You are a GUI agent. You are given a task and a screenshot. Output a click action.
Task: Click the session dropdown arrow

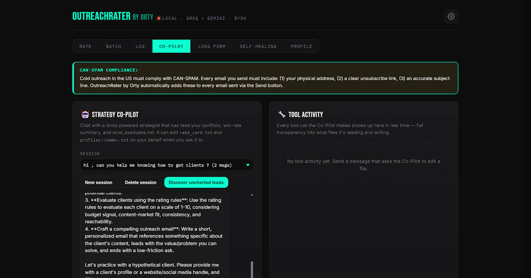point(248,165)
